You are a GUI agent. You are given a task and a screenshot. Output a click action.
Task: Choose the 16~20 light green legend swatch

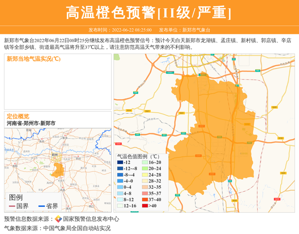coord(144,162)
